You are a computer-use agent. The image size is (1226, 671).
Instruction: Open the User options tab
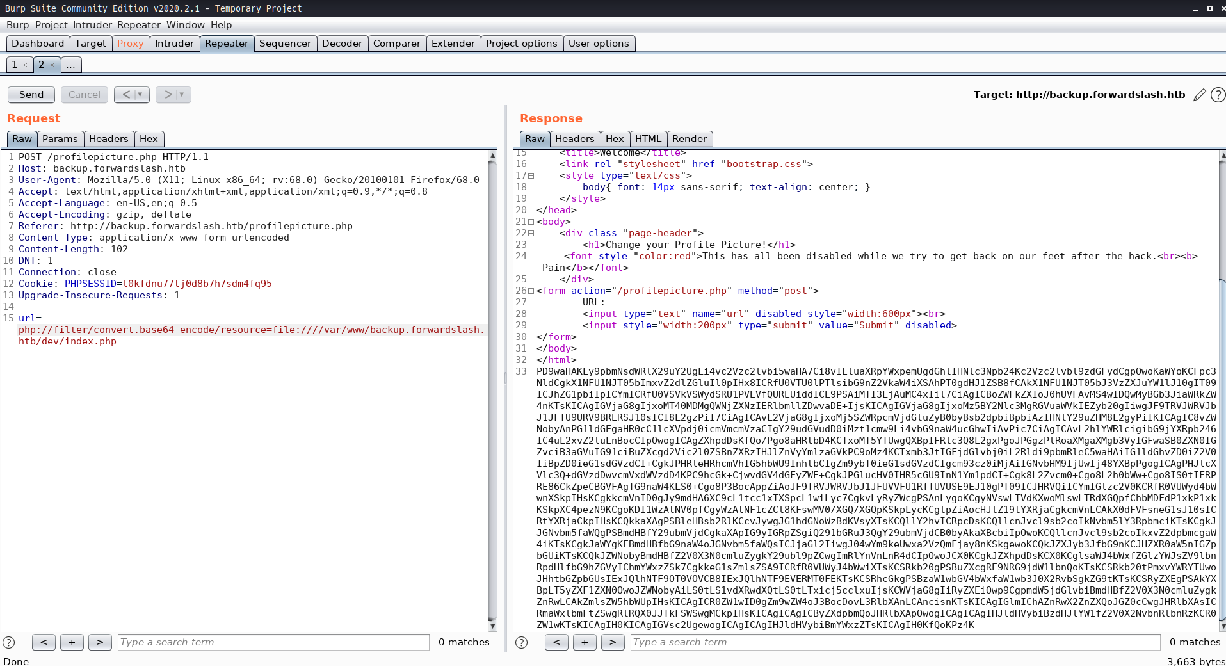(599, 44)
